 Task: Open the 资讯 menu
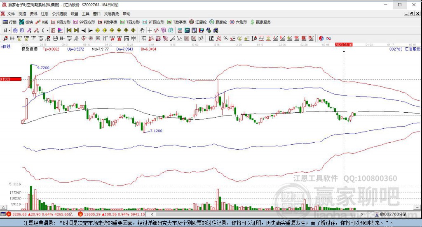pyautogui.click(x=33, y=14)
